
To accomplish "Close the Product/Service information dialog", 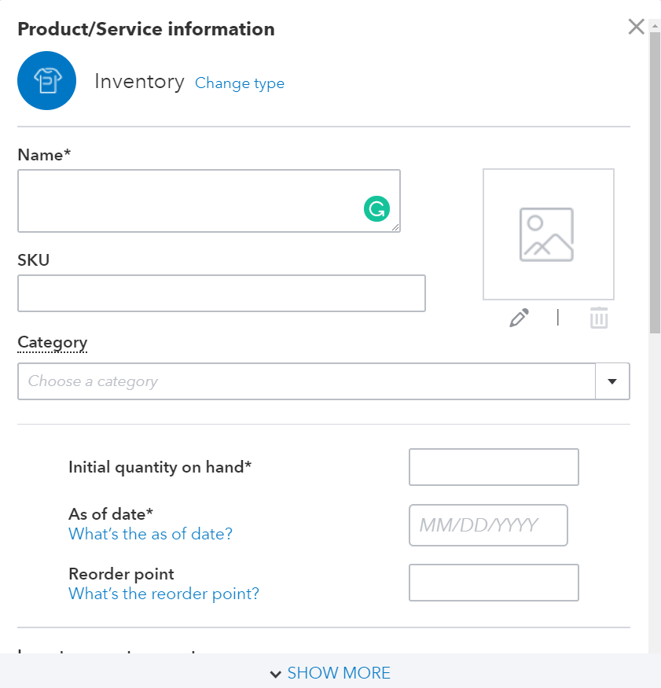I will (x=636, y=26).
